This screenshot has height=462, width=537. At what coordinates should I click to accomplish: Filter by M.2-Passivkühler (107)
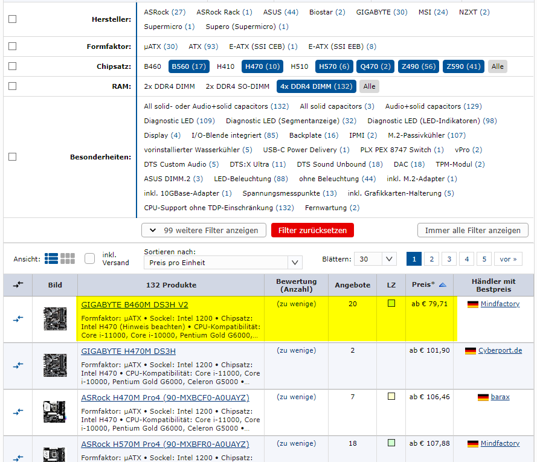pos(426,135)
